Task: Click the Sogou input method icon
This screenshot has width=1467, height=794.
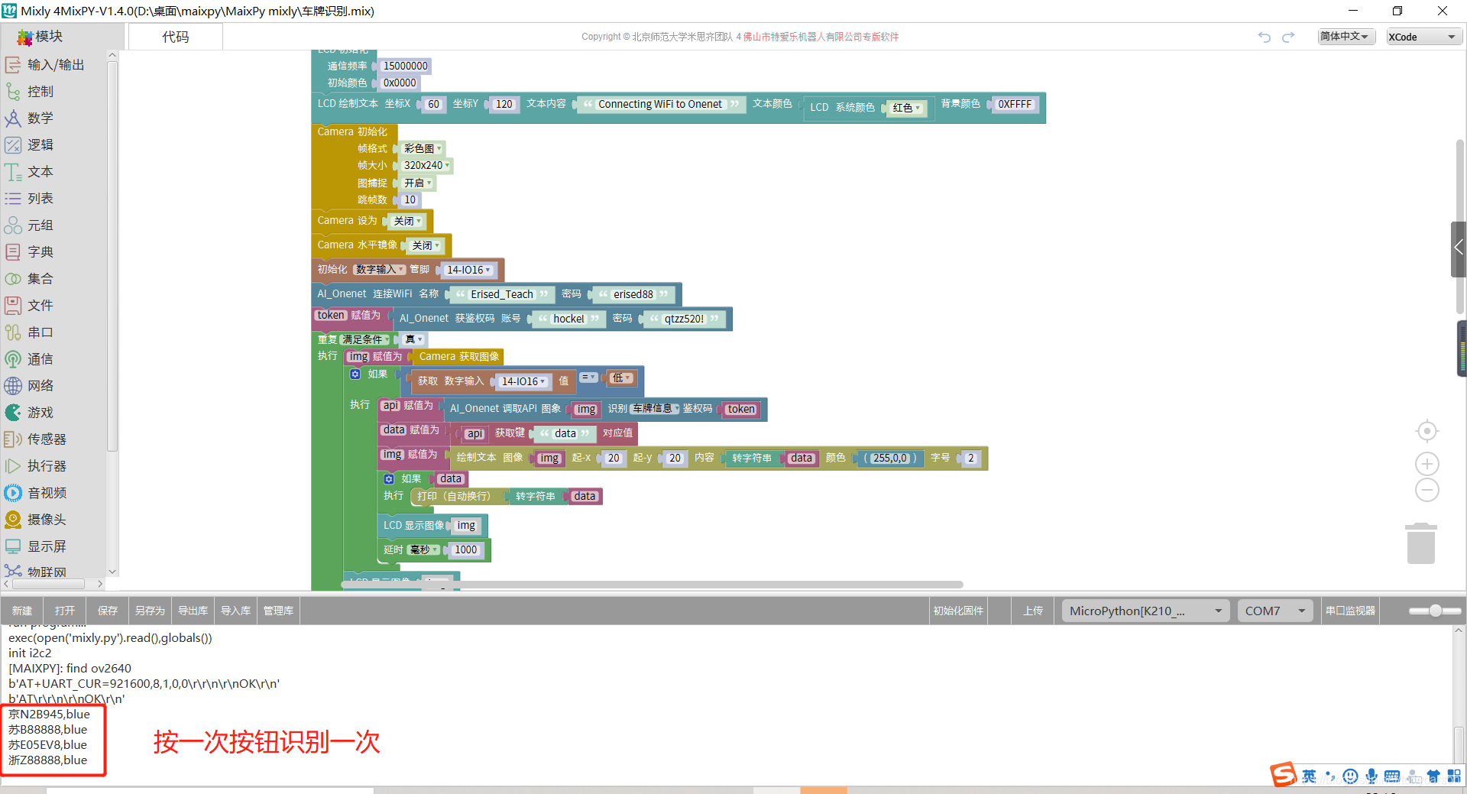Action: pyautogui.click(x=1284, y=775)
